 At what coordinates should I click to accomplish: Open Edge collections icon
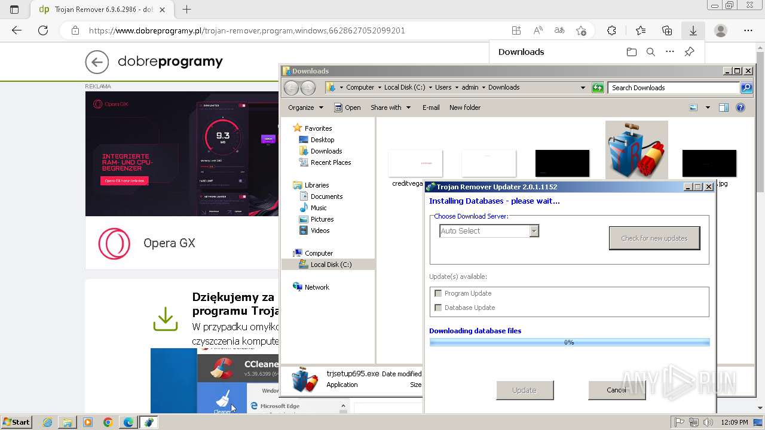coord(667,30)
